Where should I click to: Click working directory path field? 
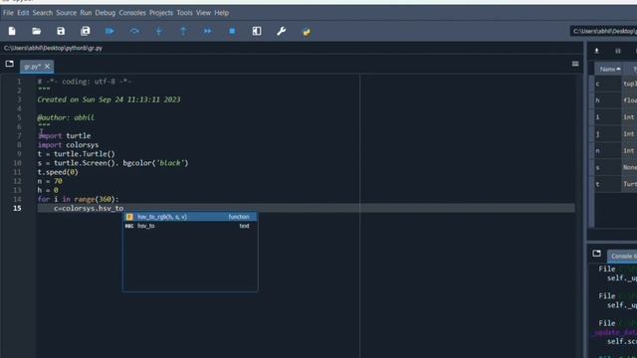click(x=604, y=31)
